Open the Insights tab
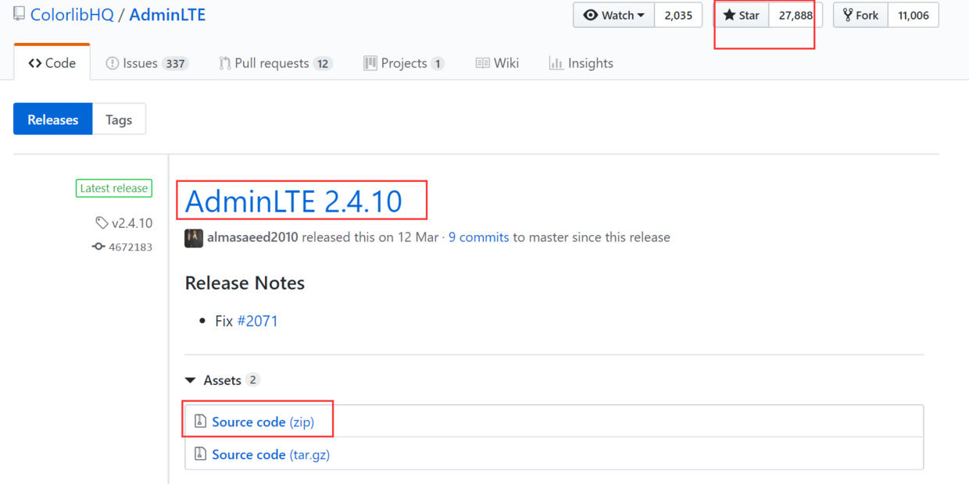This screenshot has height=484, width=969. 581,63
